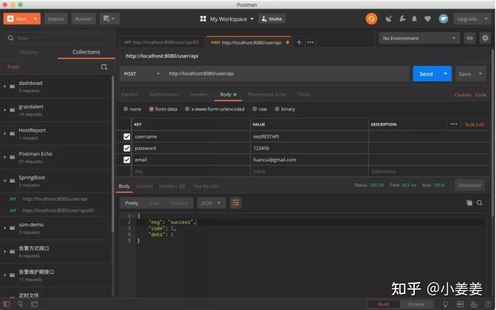496x310 pixels.
Task: Select the form-data radio button
Action: point(151,109)
